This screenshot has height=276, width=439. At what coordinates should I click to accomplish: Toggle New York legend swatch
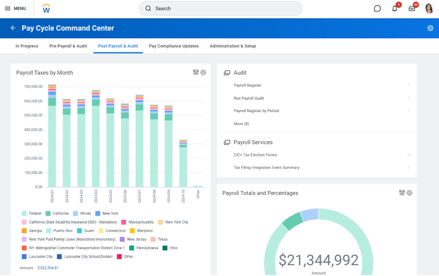[x=98, y=213]
